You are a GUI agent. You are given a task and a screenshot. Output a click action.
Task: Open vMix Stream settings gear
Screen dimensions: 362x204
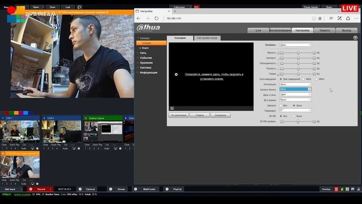point(111,189)
